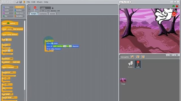The image size is (181, 101).
Task: Select the Sound block category
Action: tap(8, 13)
